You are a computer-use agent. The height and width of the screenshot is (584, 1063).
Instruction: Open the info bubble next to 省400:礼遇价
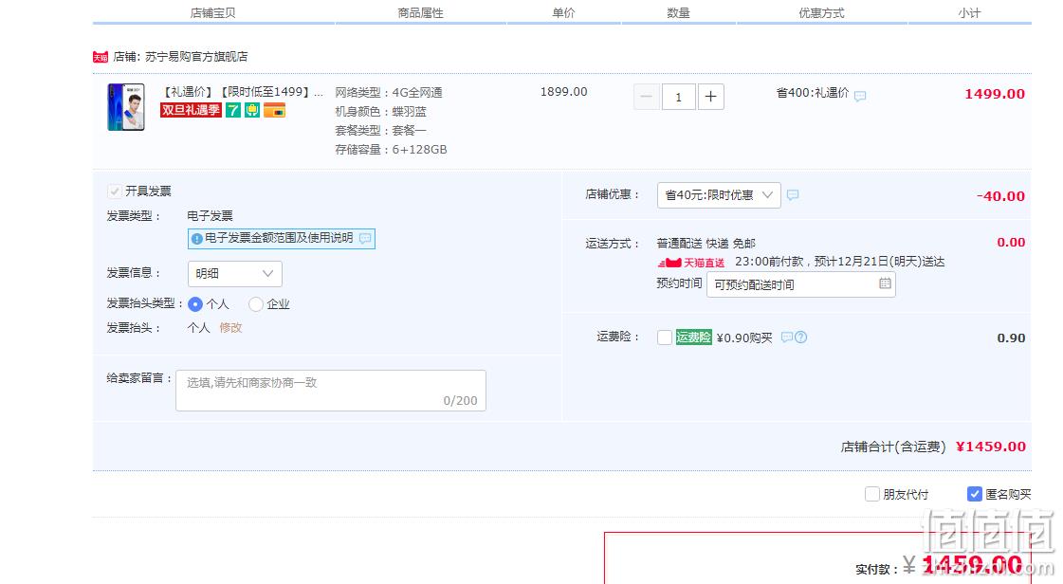(x=860, y=96)
